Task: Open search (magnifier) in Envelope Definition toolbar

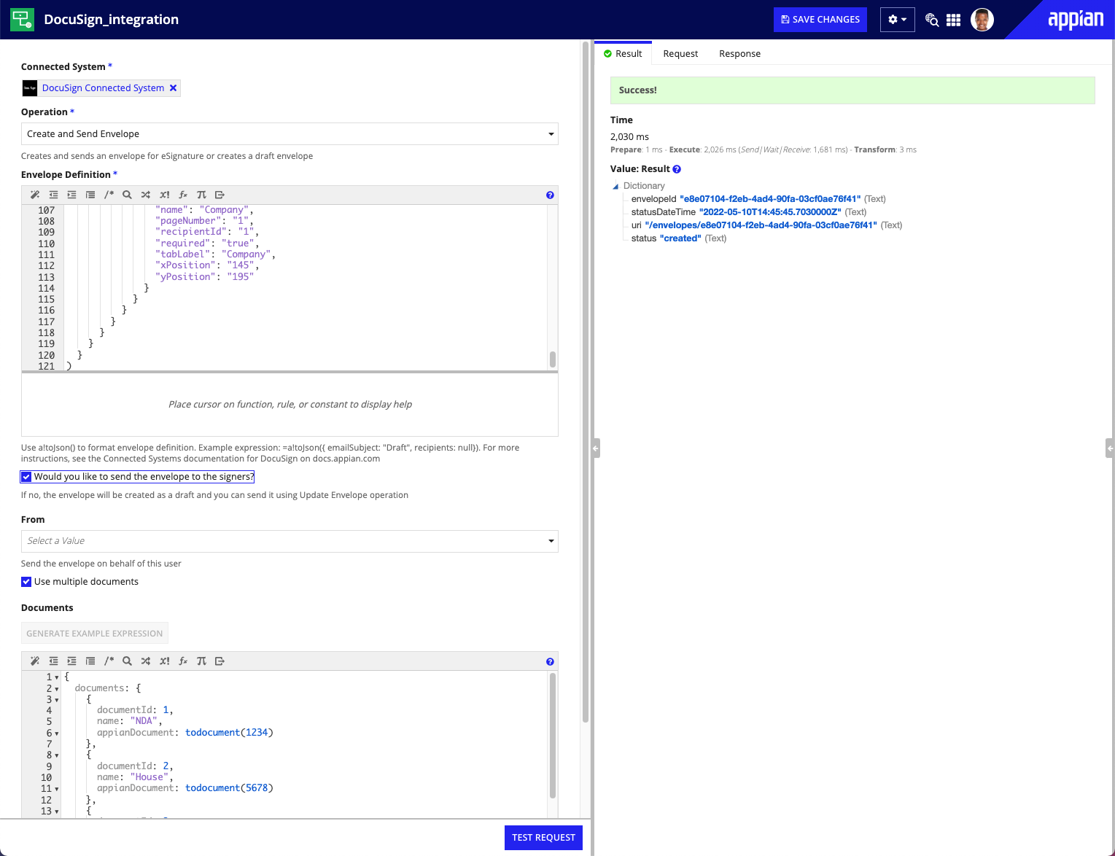Action: coord(127,195)
